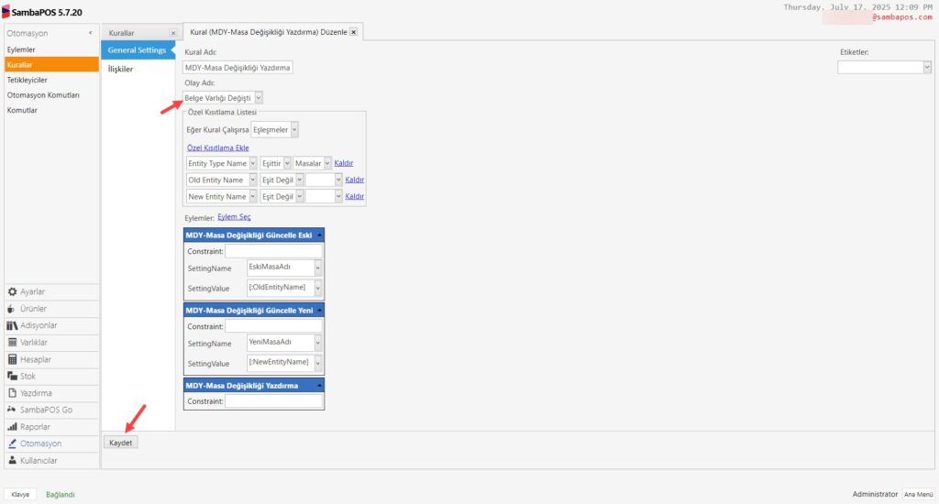Click the Kullanıcılar person icon
This screenshot has height=504, width=939.
(x=12, y=460)
